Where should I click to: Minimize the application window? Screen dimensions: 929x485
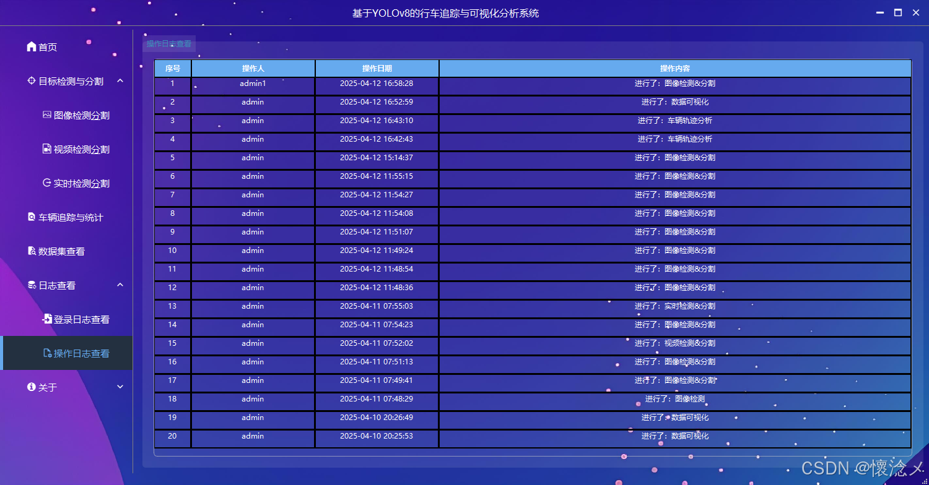(879, 13)
